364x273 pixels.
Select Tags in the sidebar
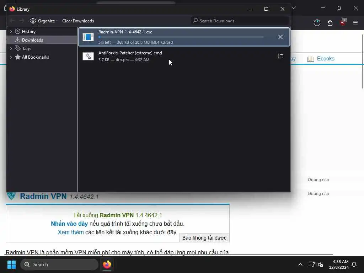[26, 49]
